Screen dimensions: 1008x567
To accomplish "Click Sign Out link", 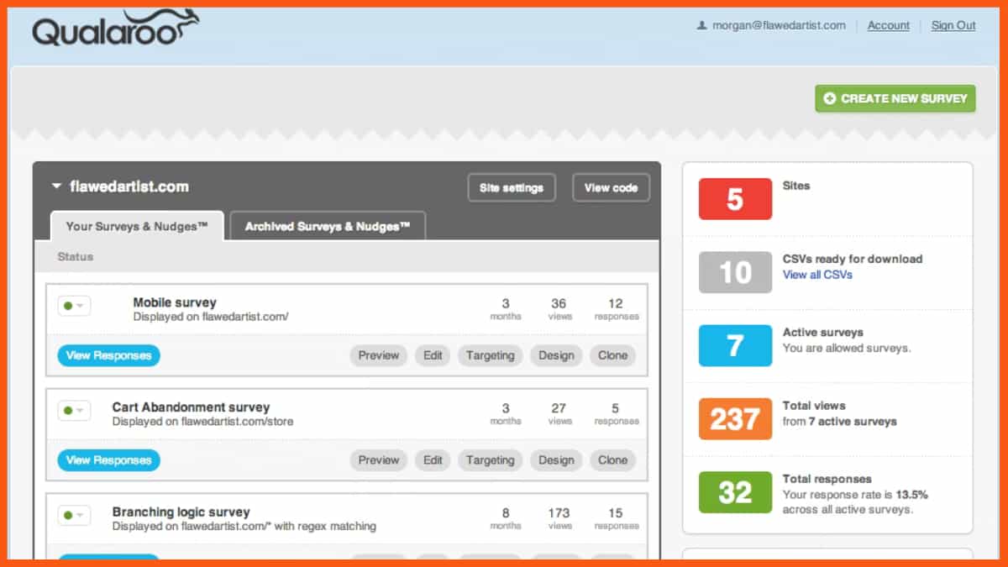I will (x=953, y=26).
